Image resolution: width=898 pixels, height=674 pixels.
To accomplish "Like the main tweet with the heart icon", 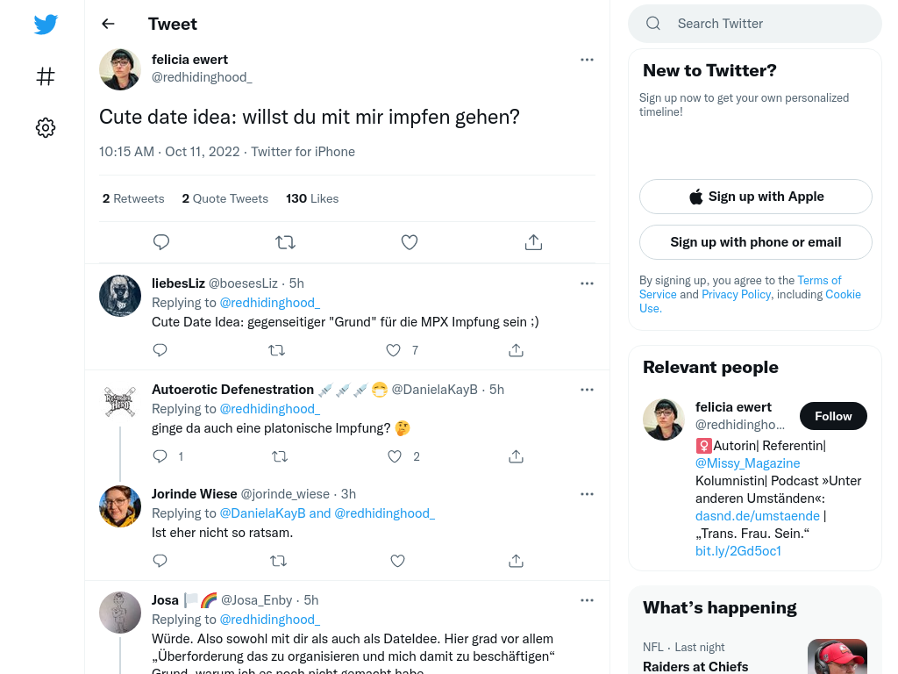I will (410, 242).
